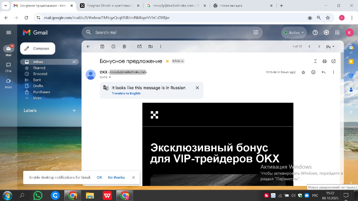The width and height of the screenshot is (358, 201).
Task: Click the Search mail field
Action: click(x=168, y=33)
